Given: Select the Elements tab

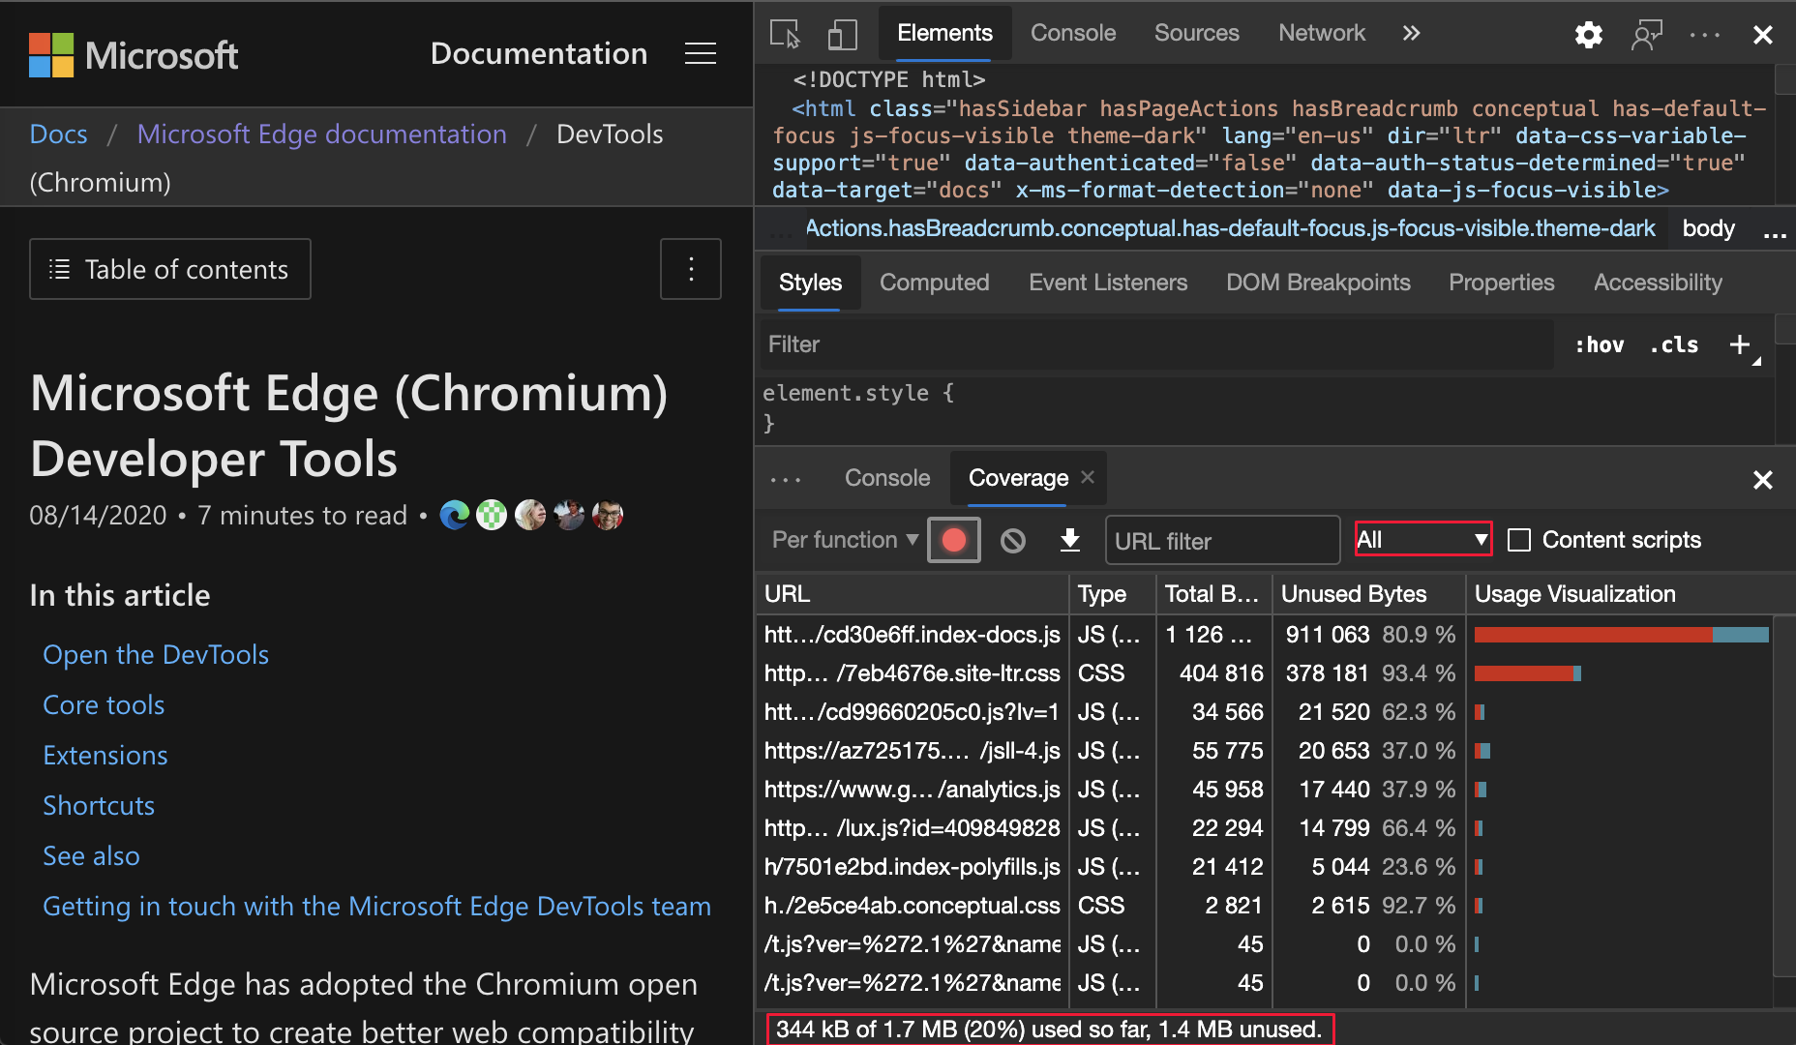Looking at the screenshot, I should click(x=945, y=33).
